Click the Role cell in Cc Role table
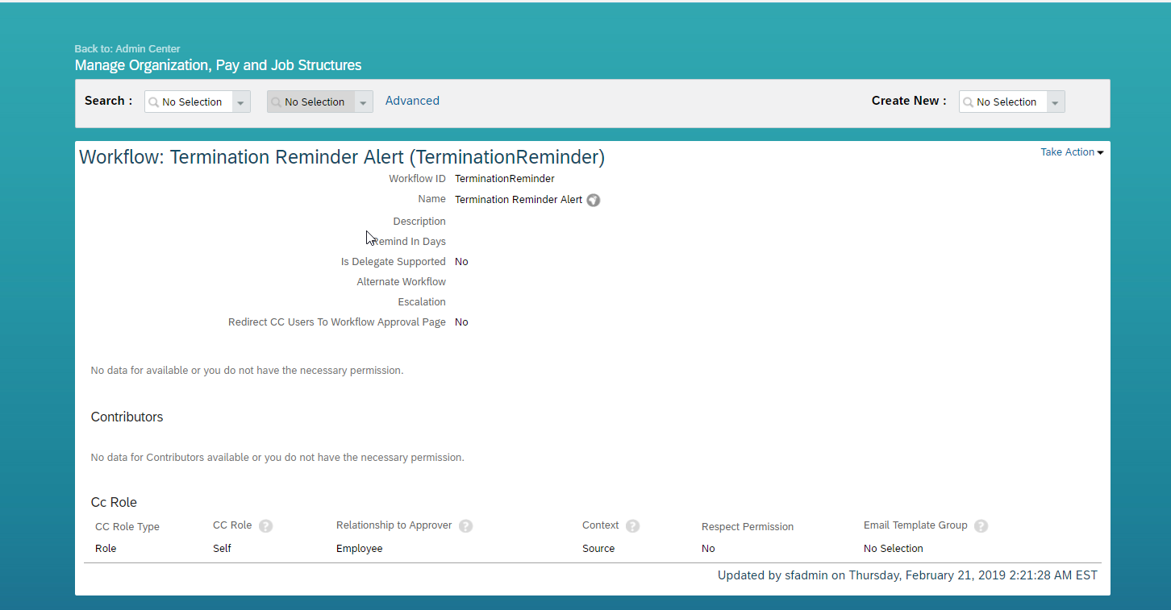Viewport: 1171px width, 610px height. pyautogui.click(x=106, y=549)
